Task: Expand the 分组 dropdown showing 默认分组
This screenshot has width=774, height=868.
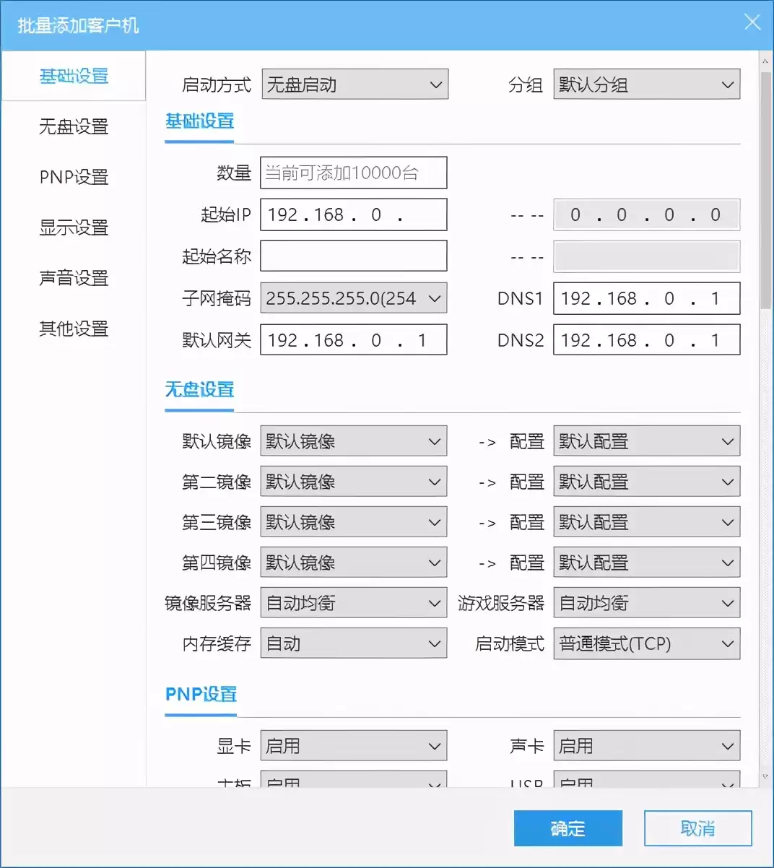Action: click(x=646, y=84)
